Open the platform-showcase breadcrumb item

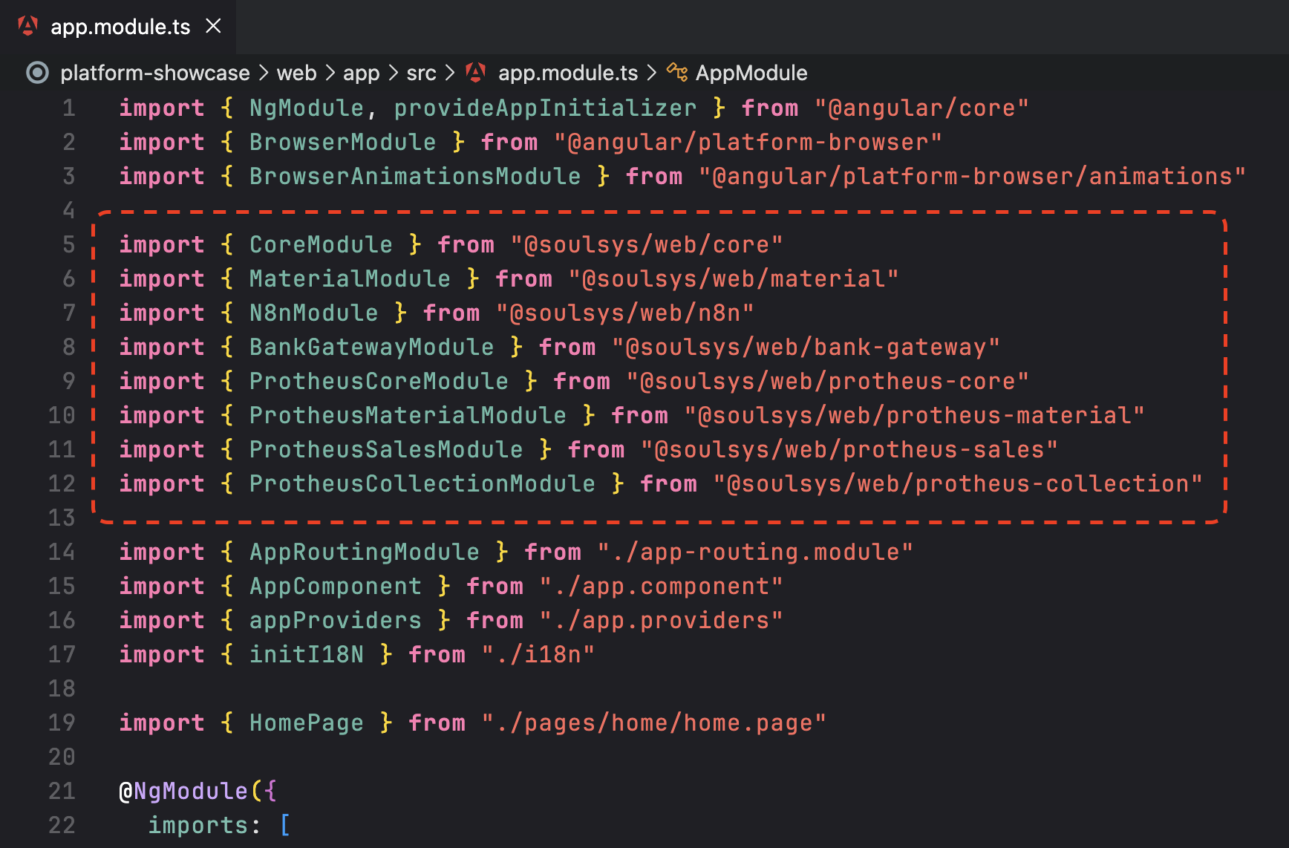click(x=155, y=72)
